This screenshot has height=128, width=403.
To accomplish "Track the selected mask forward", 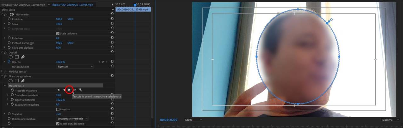I will click(x=70, y=90).
